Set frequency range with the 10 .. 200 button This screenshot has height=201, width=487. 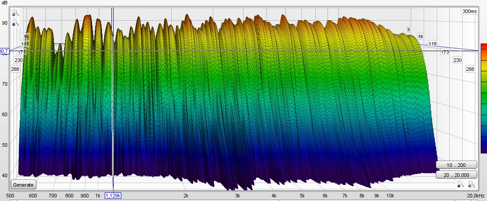coord(456,165)
